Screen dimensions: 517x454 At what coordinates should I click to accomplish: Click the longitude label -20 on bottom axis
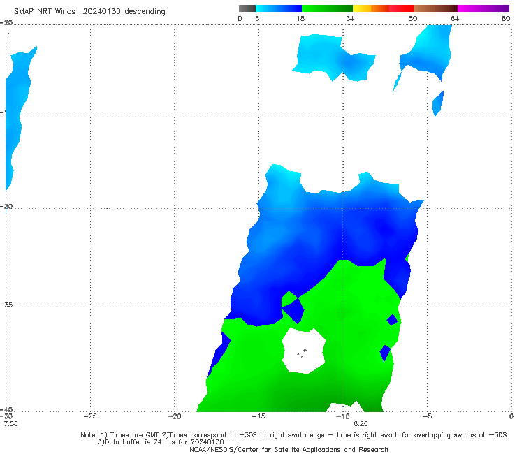coord(174,416)
